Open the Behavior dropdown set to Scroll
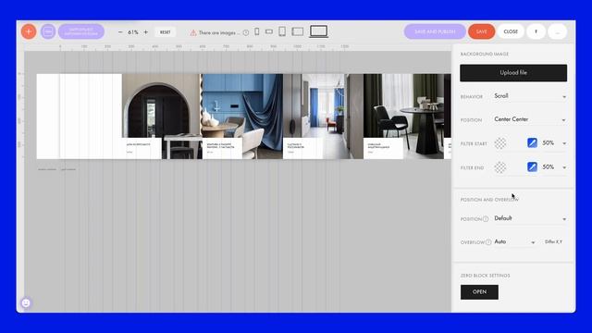Image resolution: width=592 pixels, height=333 pixels. (530, 96)
